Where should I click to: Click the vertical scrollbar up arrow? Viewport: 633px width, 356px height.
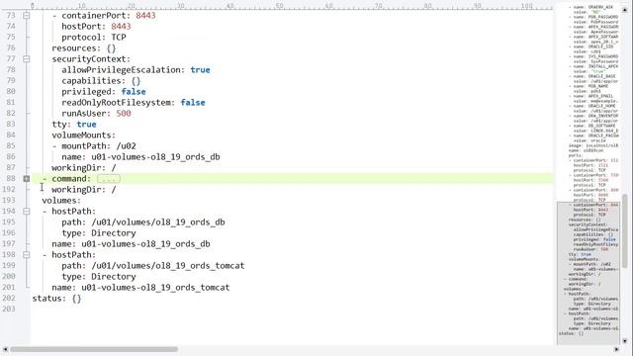625,9
